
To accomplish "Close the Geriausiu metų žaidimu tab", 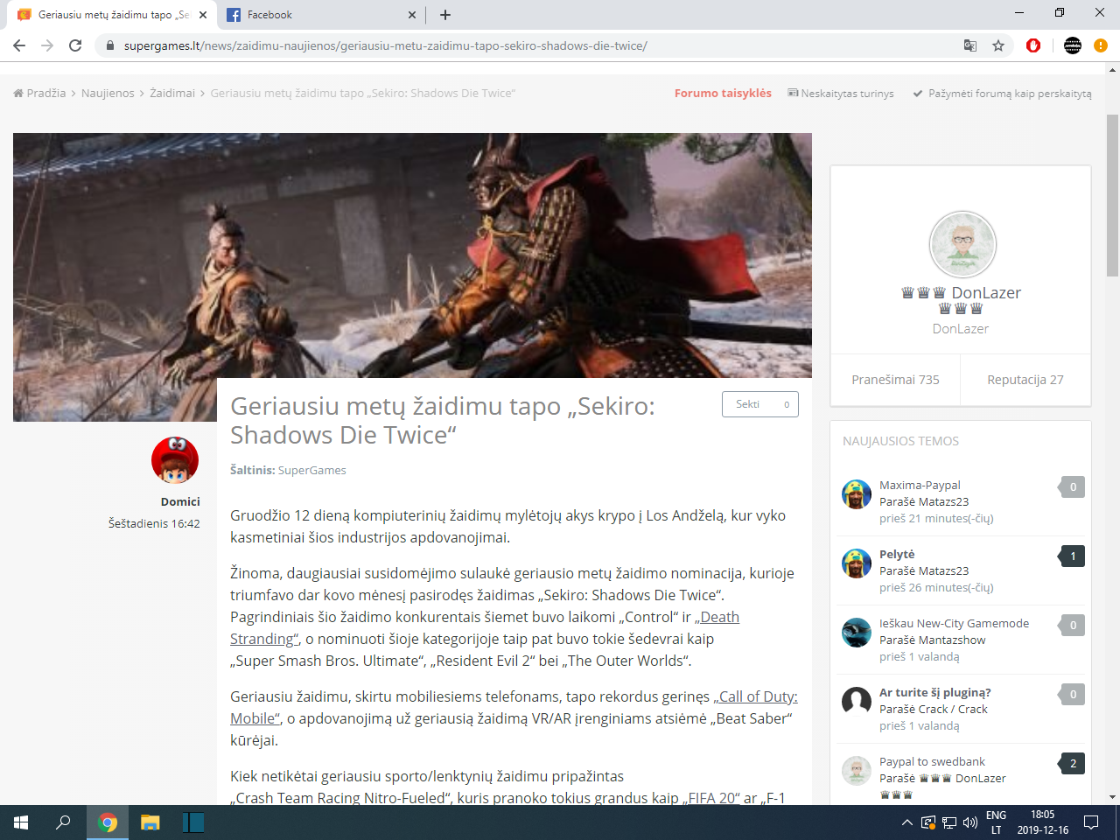I will click(203, 15).
